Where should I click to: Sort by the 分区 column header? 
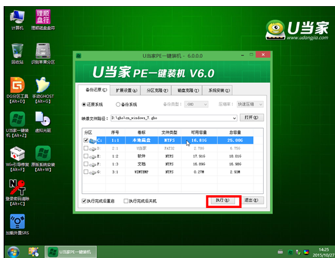tap(94, 132)
